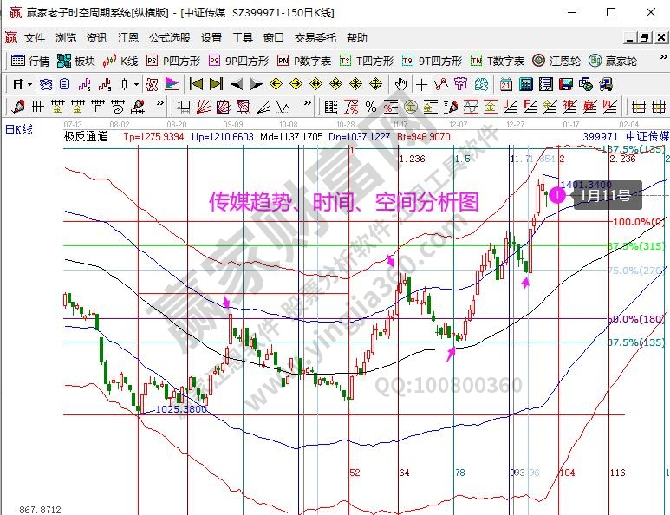Image resolution: width=670 pixels, height=515 pixels.
Task: Jump to first bar using skip-start arrow
Action: coord(196,84)
